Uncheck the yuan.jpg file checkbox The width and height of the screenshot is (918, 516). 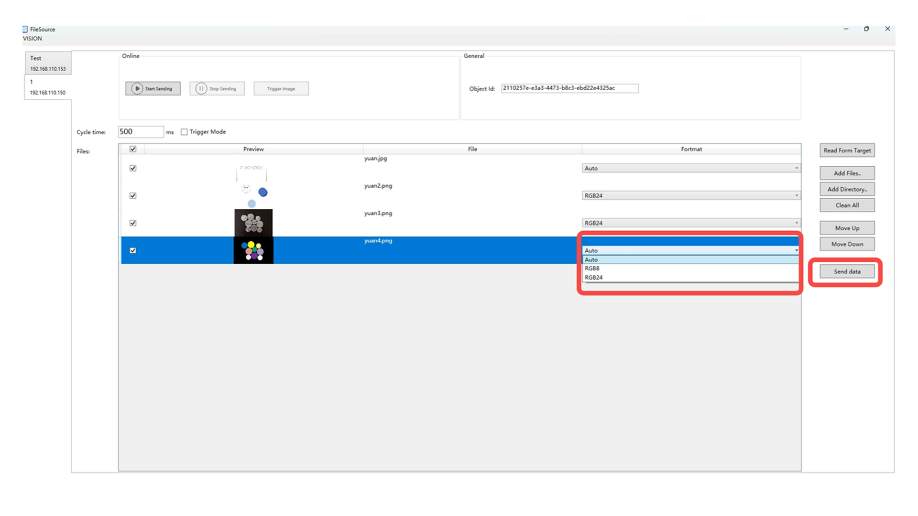pyautogui.click(x=133, y=168)
